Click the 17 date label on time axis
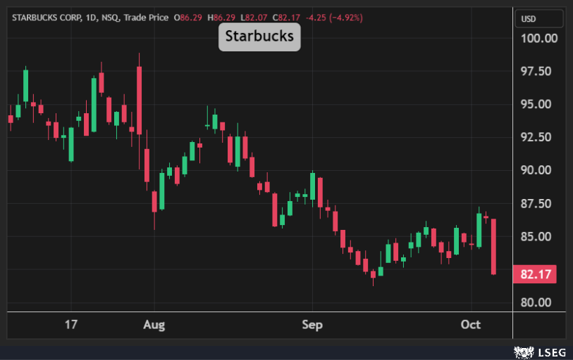The height and width of the screenshot is (360, 573). [70, 324]
